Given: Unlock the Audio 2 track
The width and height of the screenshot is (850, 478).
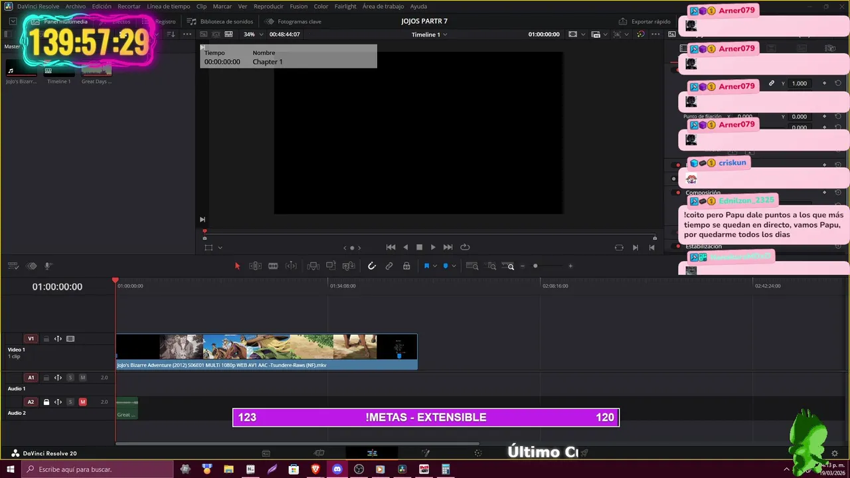Looking at the screenshot, I should tap(46, 402).
